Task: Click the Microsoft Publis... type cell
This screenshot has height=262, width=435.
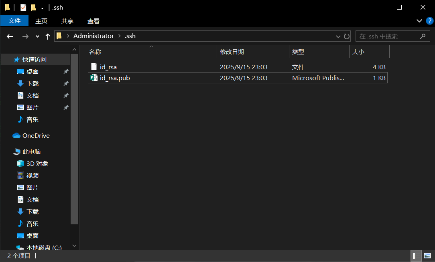Action: point(318,78)
